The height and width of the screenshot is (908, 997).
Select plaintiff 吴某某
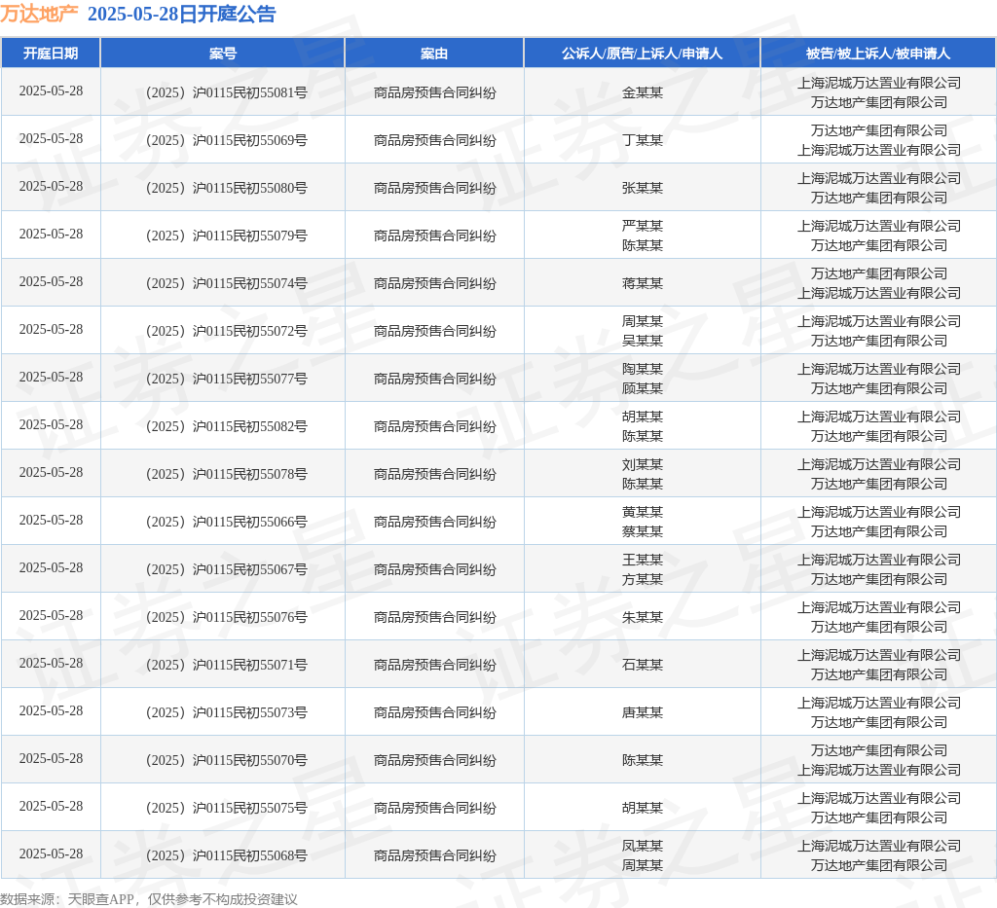tap(643, 342)
